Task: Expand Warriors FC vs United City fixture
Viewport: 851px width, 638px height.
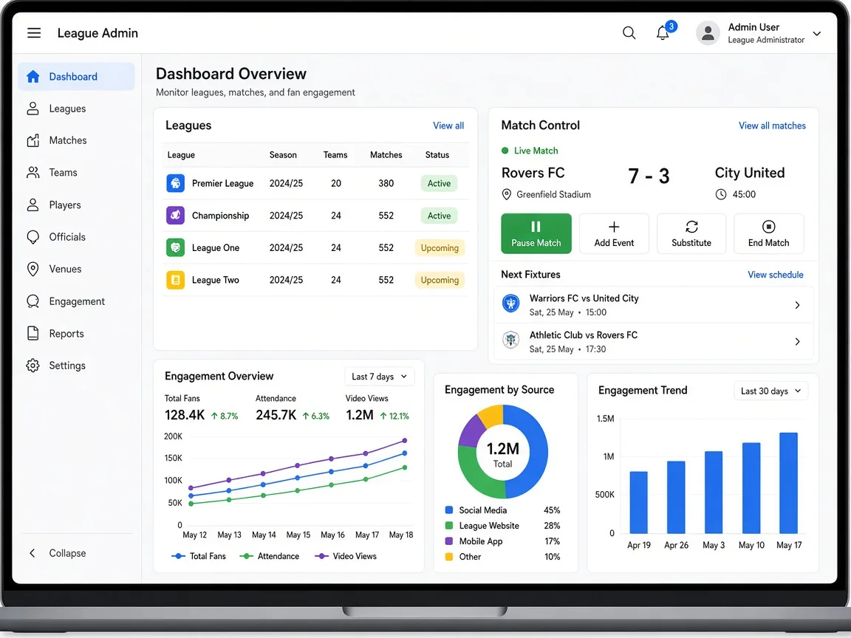Action: pos(797,305)
